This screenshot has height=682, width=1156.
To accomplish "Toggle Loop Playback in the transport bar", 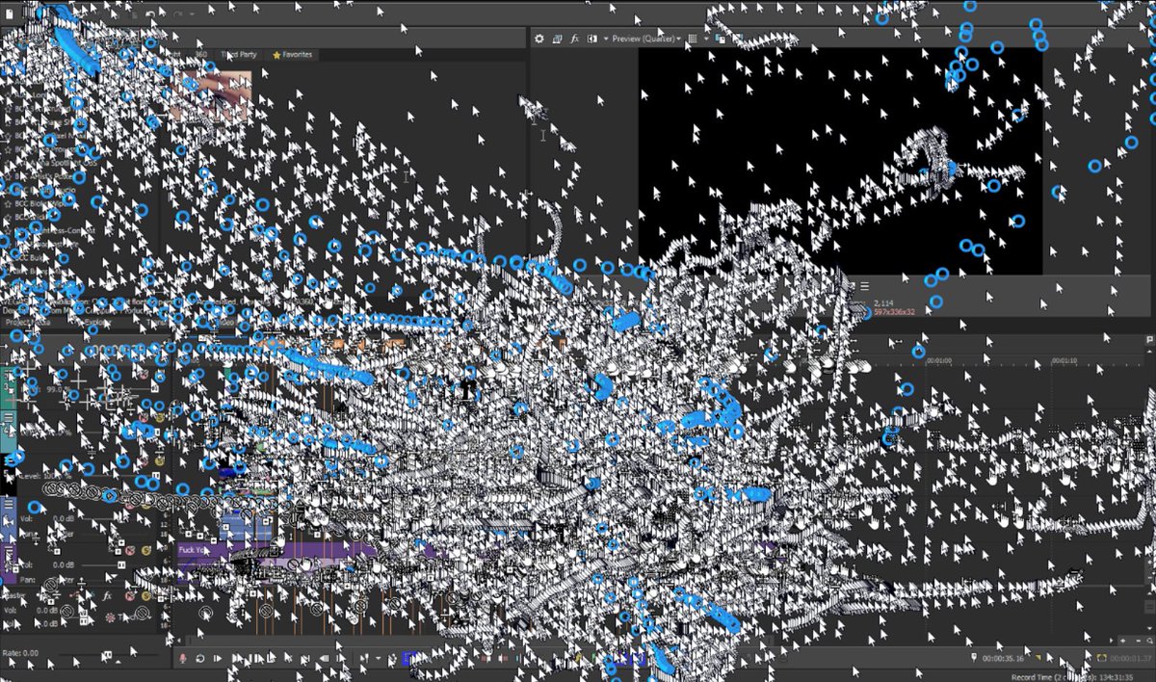I will [199, 659].
